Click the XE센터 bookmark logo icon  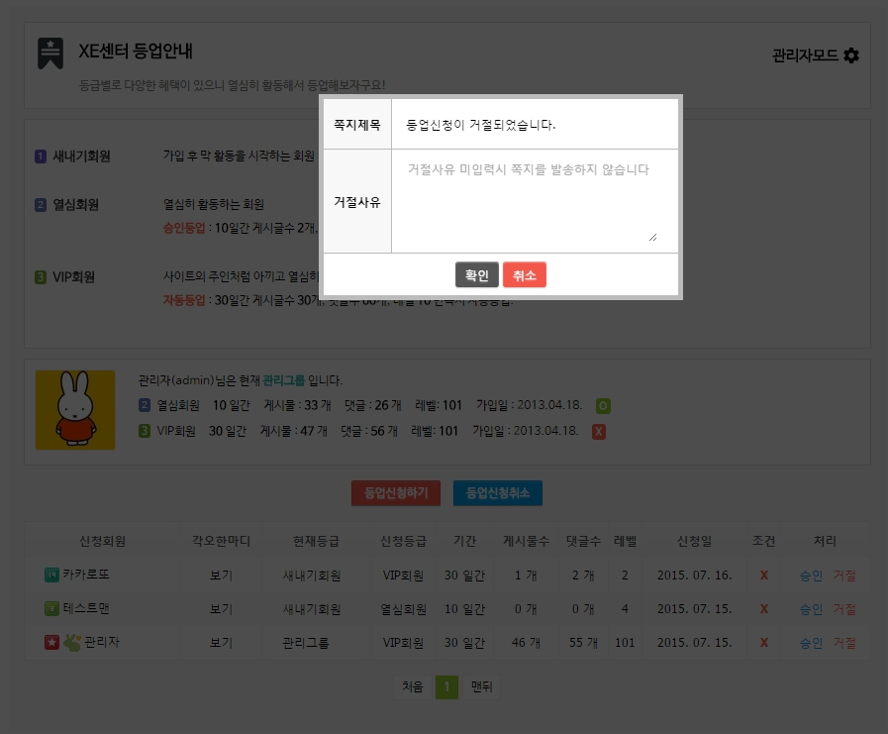[x=50, y=53]
